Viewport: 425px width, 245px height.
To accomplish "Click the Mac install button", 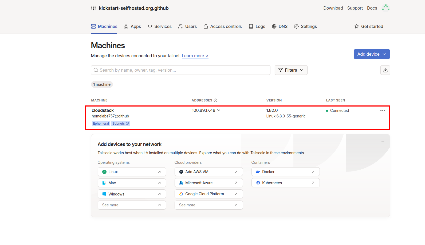I will coord(132,183).
